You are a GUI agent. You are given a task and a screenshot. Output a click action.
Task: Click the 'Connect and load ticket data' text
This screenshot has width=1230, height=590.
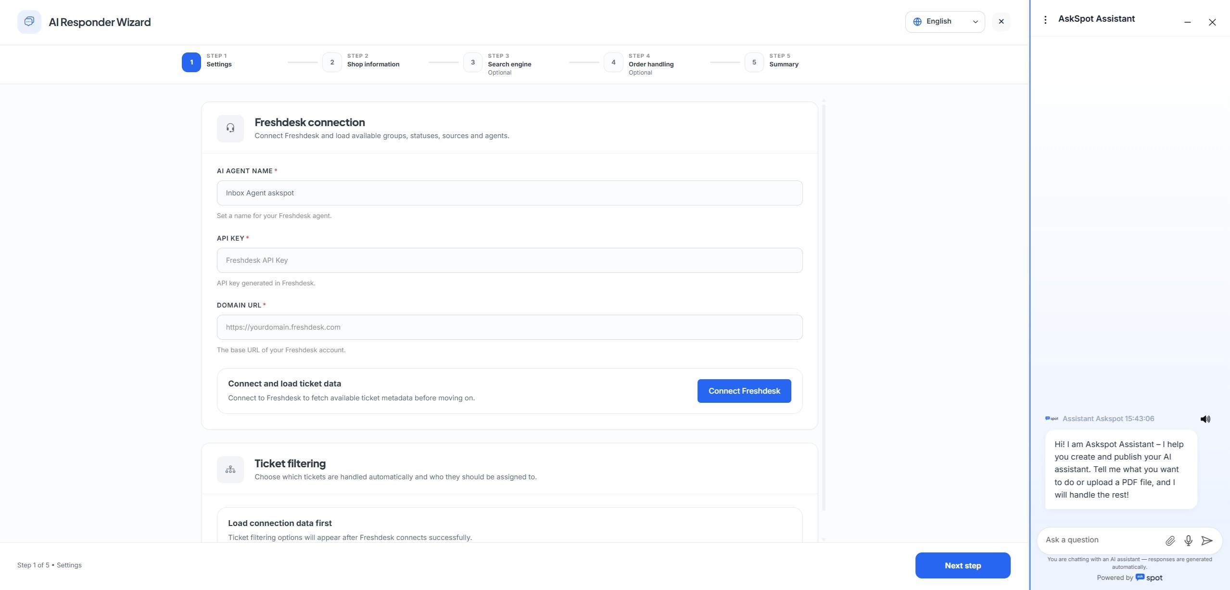pyautogui.click(x=284, y=384)
